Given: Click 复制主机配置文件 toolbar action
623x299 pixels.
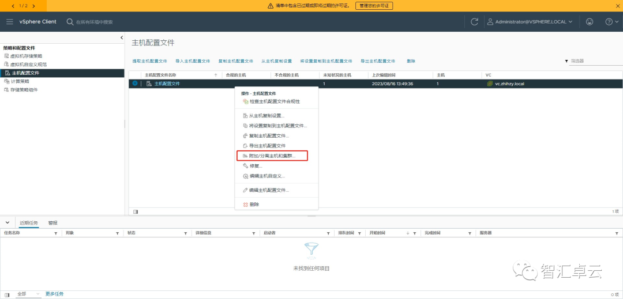Looking at the screenshot, I should point(235,61).
